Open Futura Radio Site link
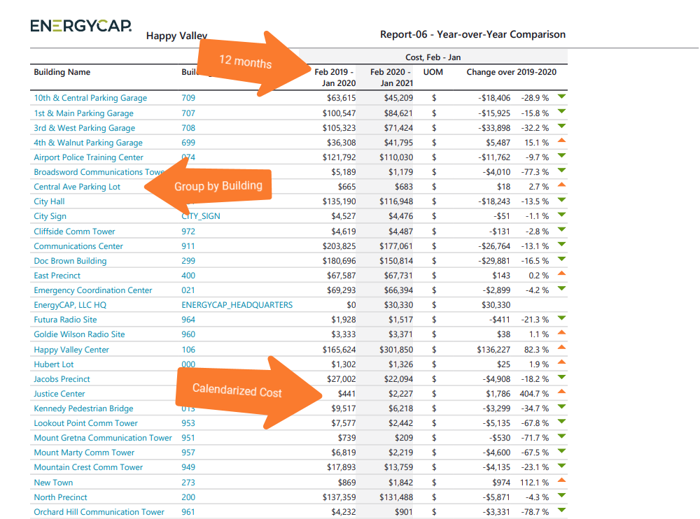 (65, 320)
